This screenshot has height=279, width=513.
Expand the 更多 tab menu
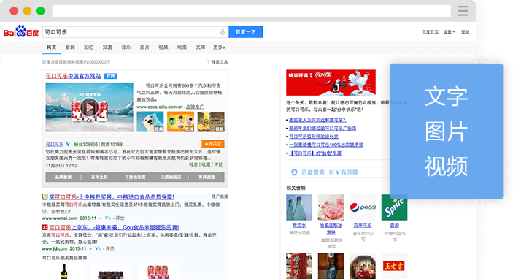pos(219,47)
